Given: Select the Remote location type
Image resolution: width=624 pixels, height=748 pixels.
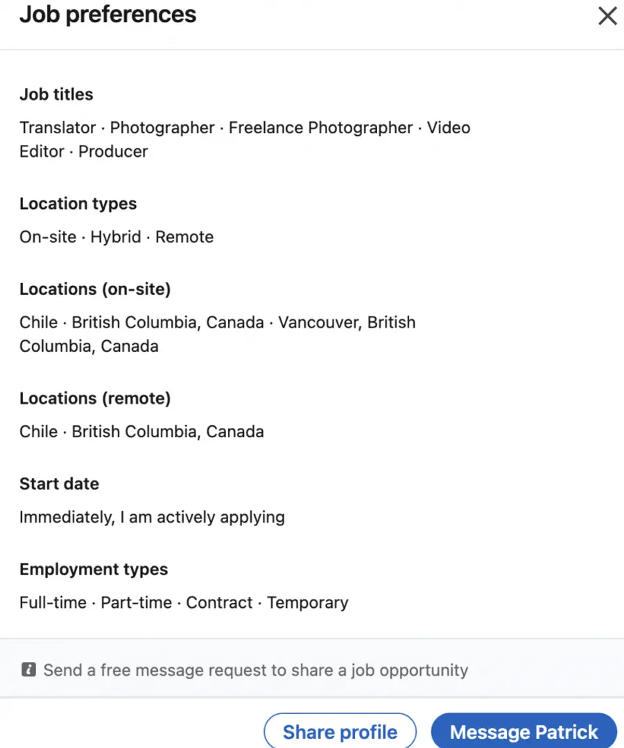Looking at the screenshot, I should [184, 237].
